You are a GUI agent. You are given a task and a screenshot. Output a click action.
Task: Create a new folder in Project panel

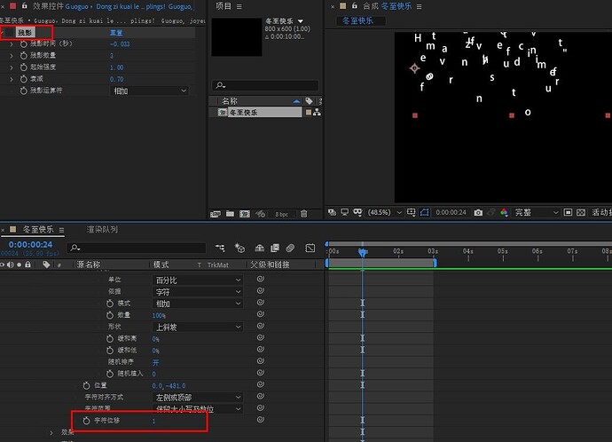(x=230, y=214)
